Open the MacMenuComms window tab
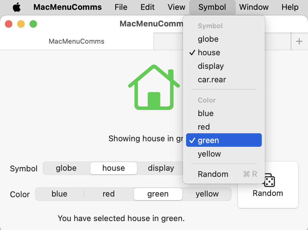This screenshot has height=230, width=308. click(x=77, y=41)
